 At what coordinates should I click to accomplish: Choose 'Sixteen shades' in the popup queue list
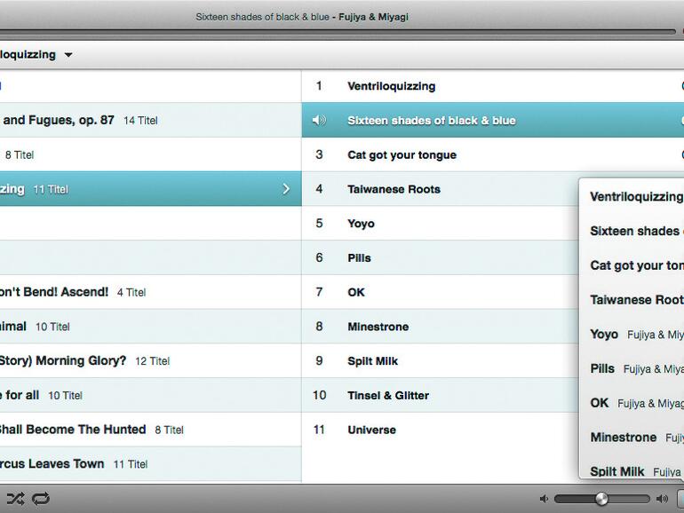pos(632,231)
